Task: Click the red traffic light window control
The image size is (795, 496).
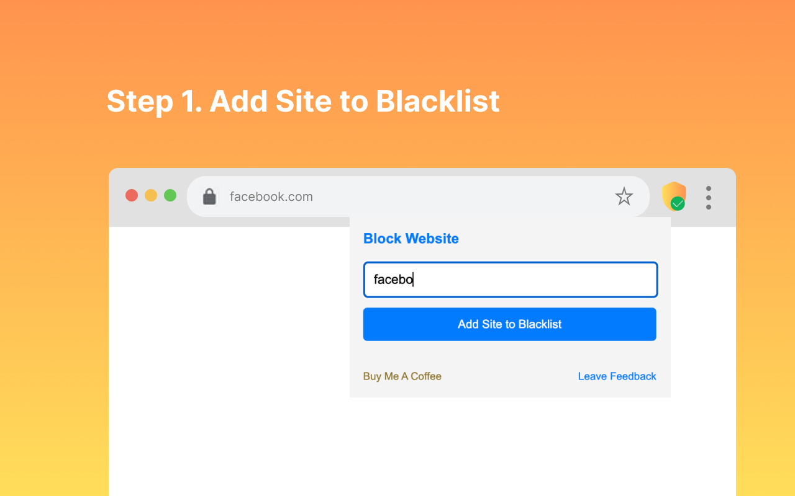Action: 132,195
